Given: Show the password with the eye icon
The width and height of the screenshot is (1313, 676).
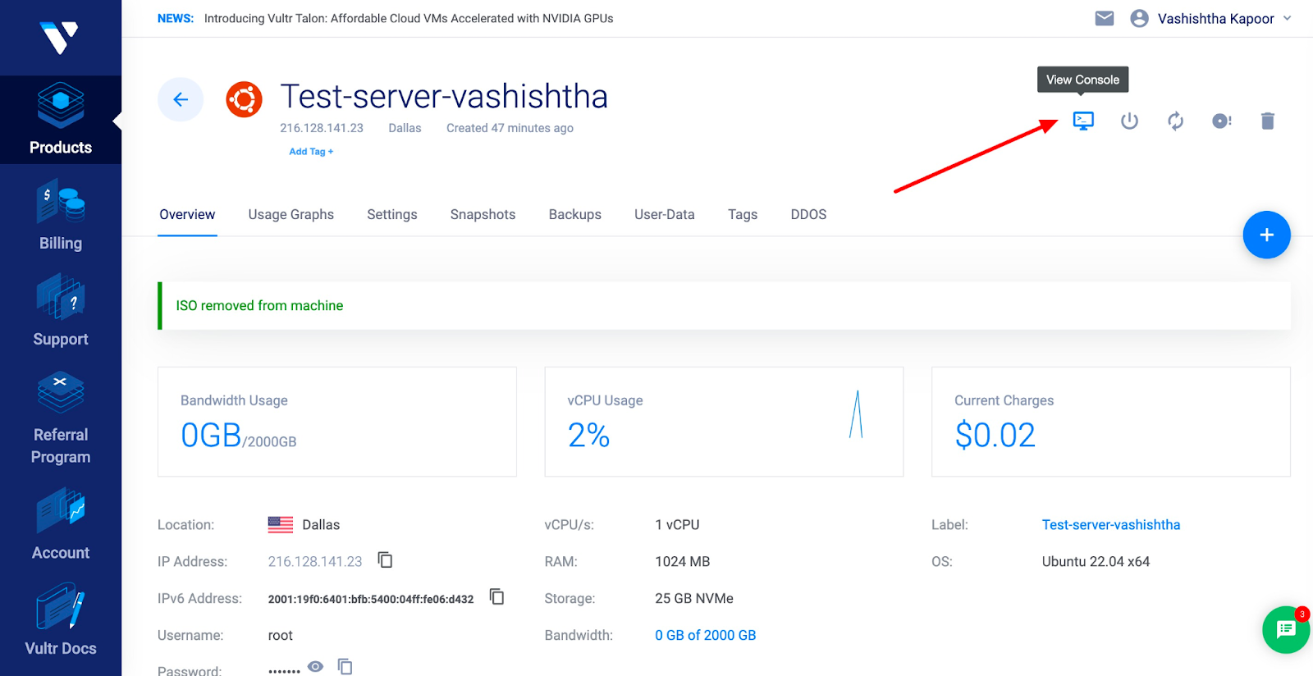Looking at the screenshot, I should 315,666.
